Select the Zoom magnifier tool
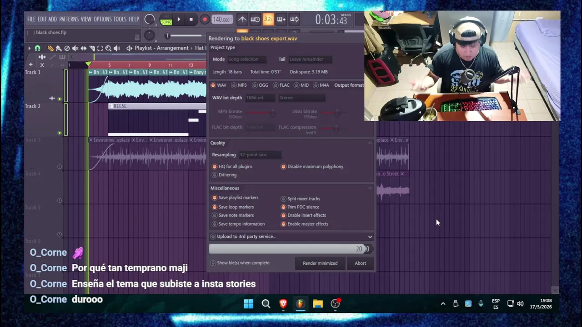Screen dimensions: 582x327 pos(108,48)
